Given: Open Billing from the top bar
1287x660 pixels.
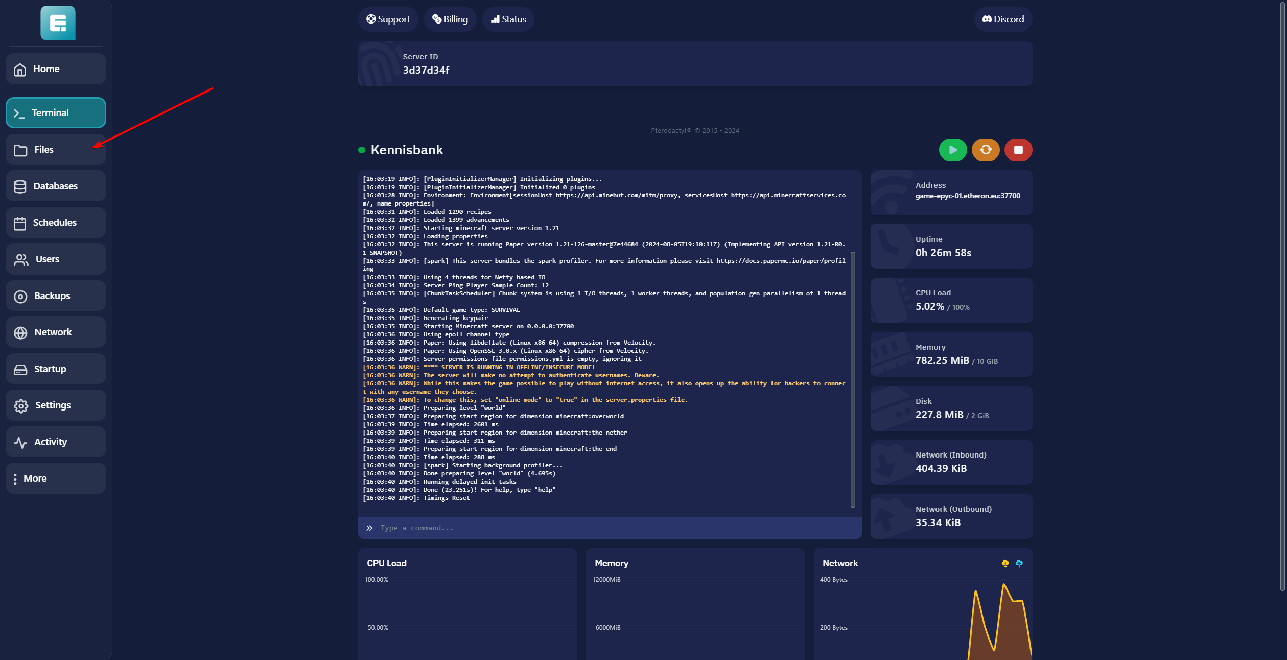Looking at the screenshot, I should coord(450,19).
